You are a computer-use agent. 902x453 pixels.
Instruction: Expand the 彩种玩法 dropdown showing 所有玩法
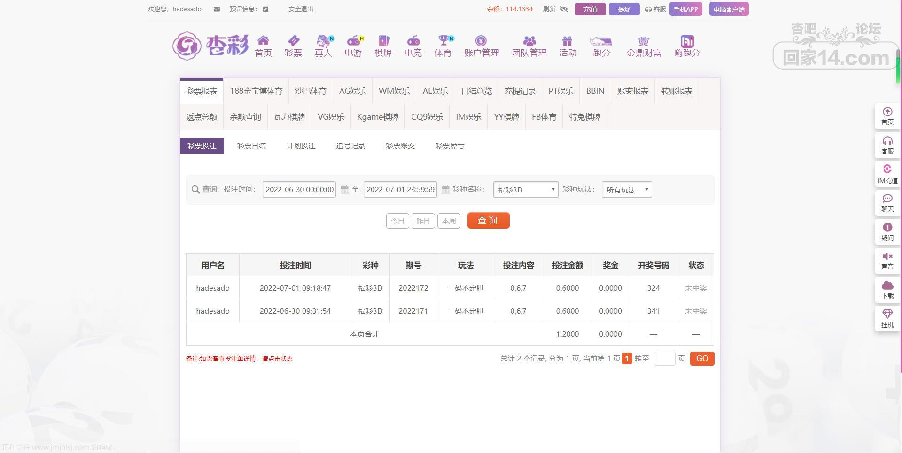pos(626,190)
